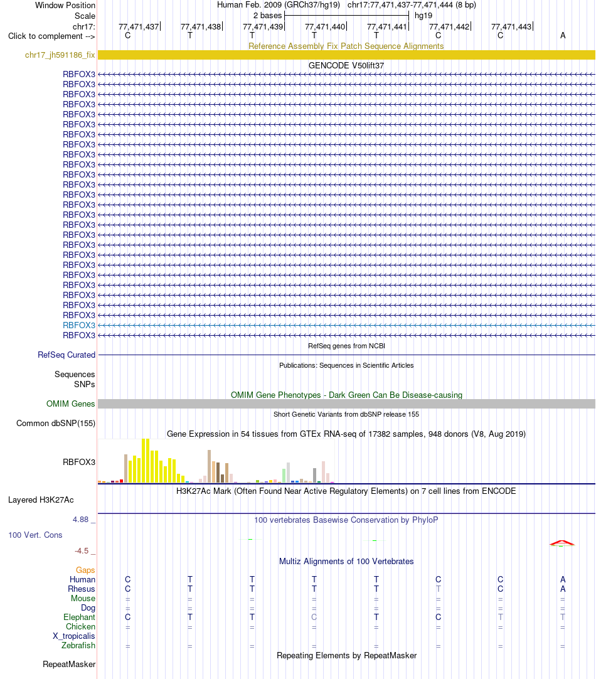The width and height of the screenshot is (596, 679).
Task: Click the yellow fix patch alignment bar
Action: pyautogui.click(x=346, y=55)
